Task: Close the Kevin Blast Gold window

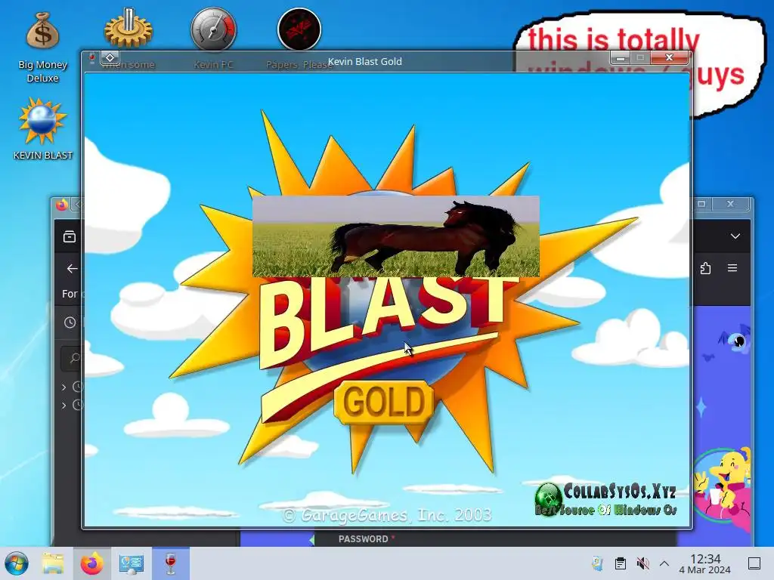Action: (670, 57)
